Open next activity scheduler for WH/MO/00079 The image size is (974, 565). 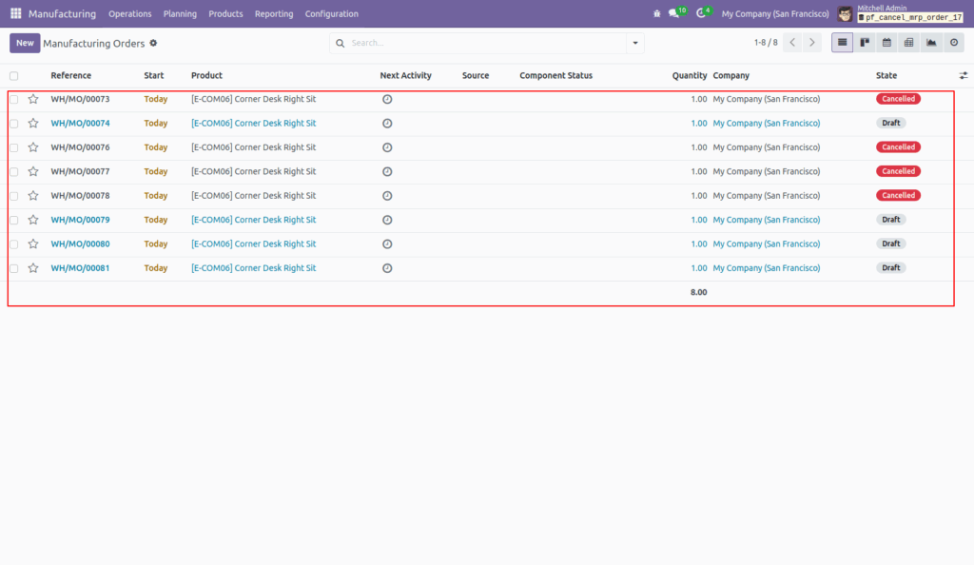(387, 220)
